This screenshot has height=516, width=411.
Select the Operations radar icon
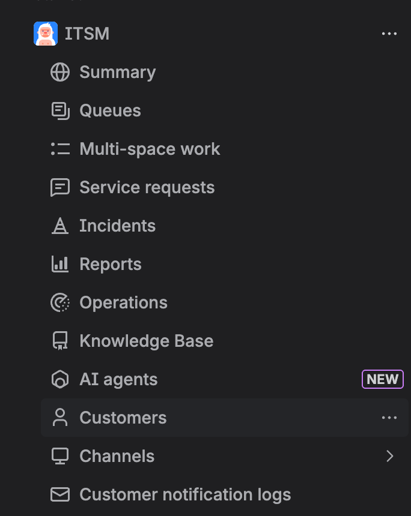60,302
